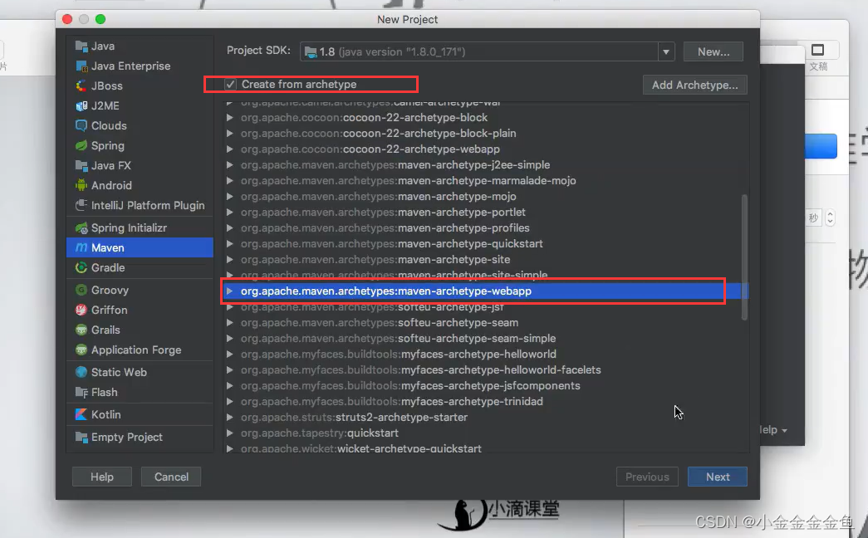Expand maven-archetype-quickstart node

tap(230, 243)
